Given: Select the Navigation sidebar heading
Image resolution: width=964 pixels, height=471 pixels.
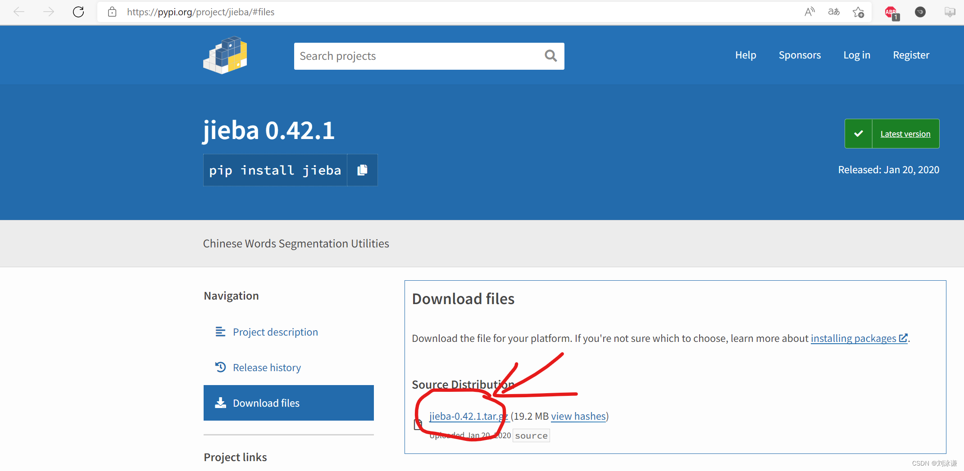Looking at the screenshot, I should point(231,296).
